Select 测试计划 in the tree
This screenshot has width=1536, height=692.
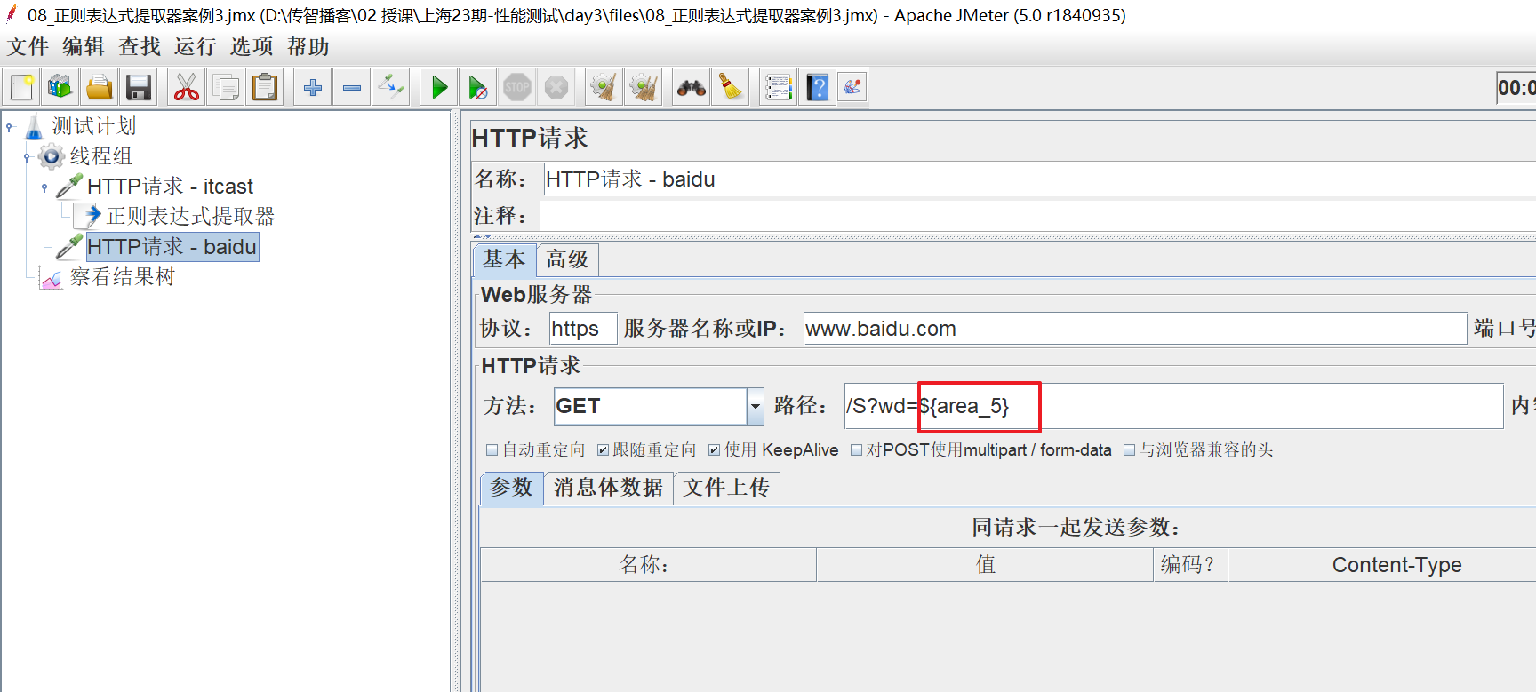pyautogui.click(x=93, y=126)
